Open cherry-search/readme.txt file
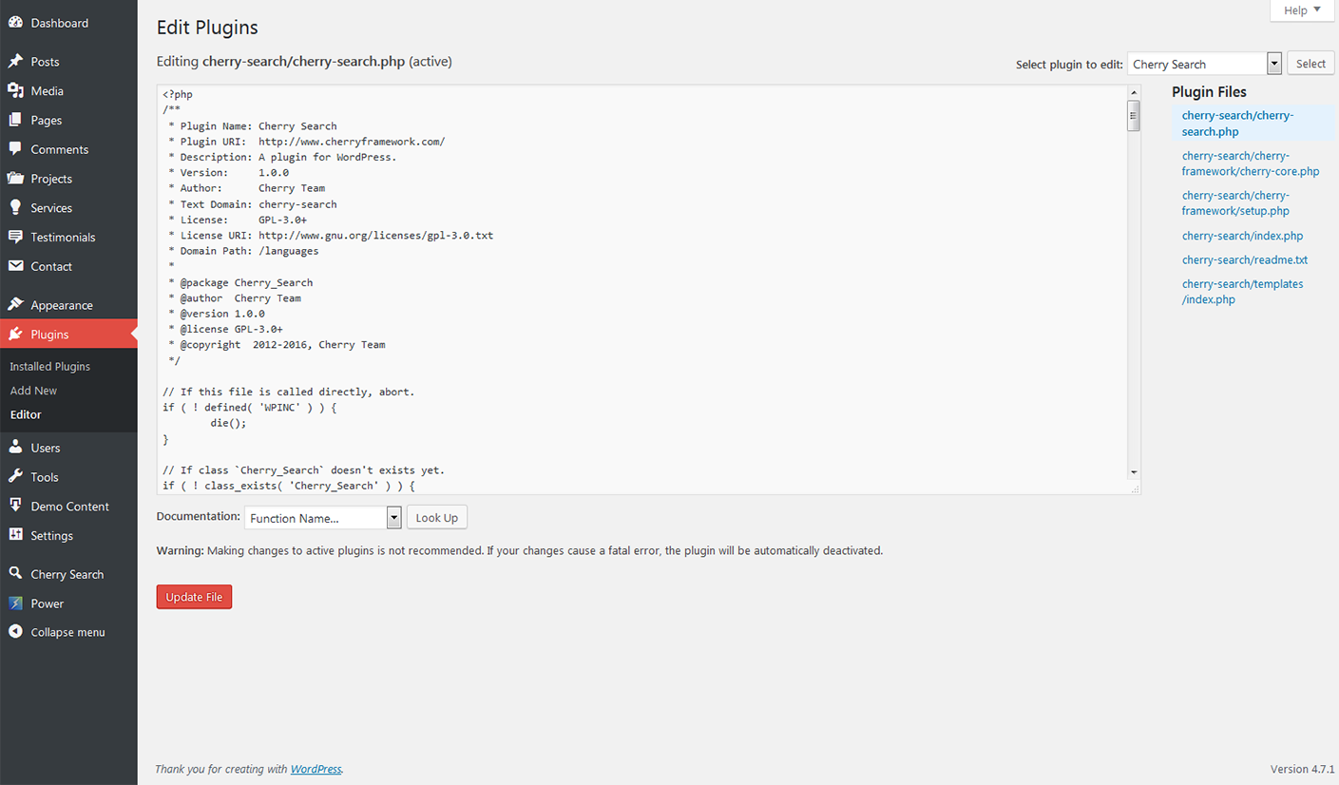 [x=1245, y=259]
